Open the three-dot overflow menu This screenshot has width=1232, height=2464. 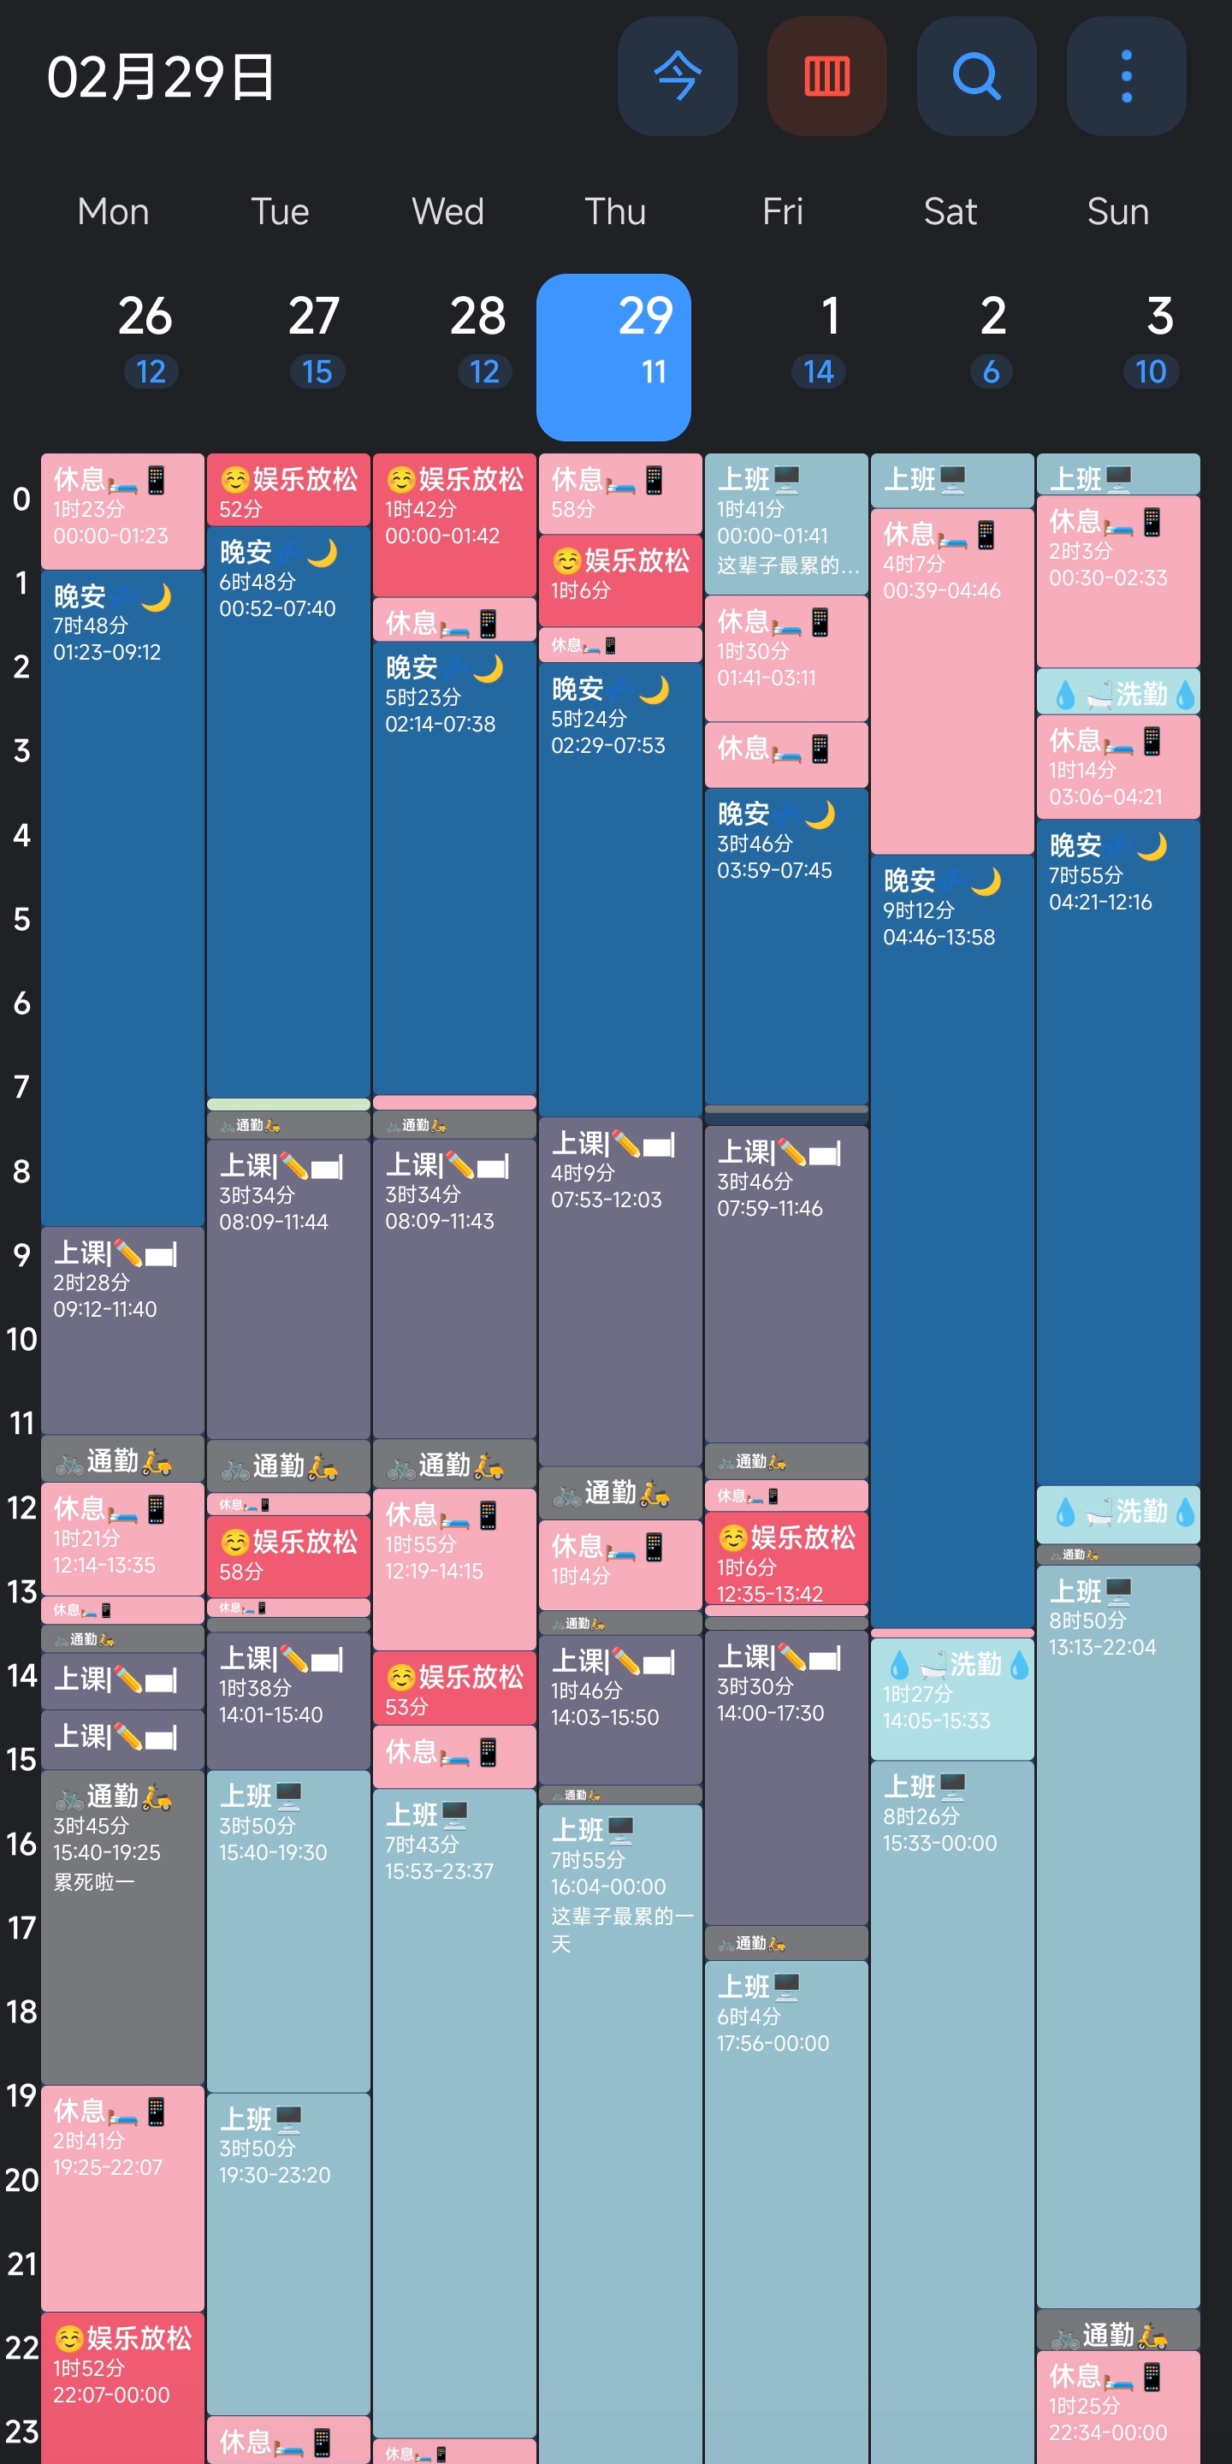tap(1126, 75)
